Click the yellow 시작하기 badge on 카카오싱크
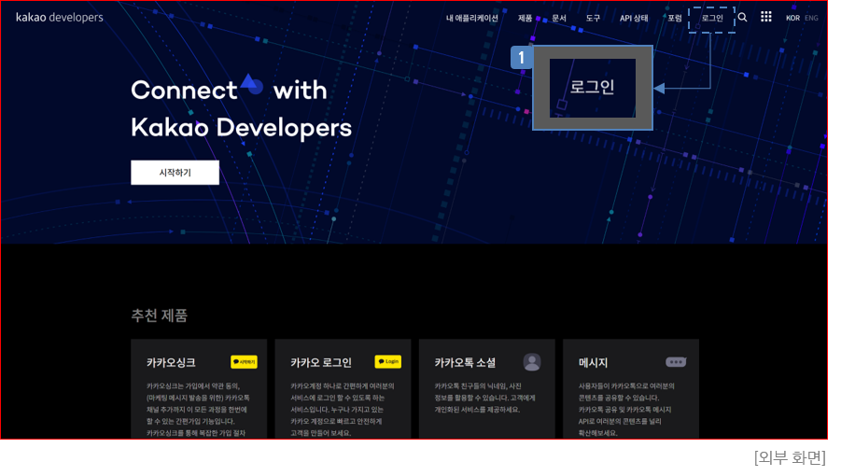The image size is (841, 476). [244, 362]
